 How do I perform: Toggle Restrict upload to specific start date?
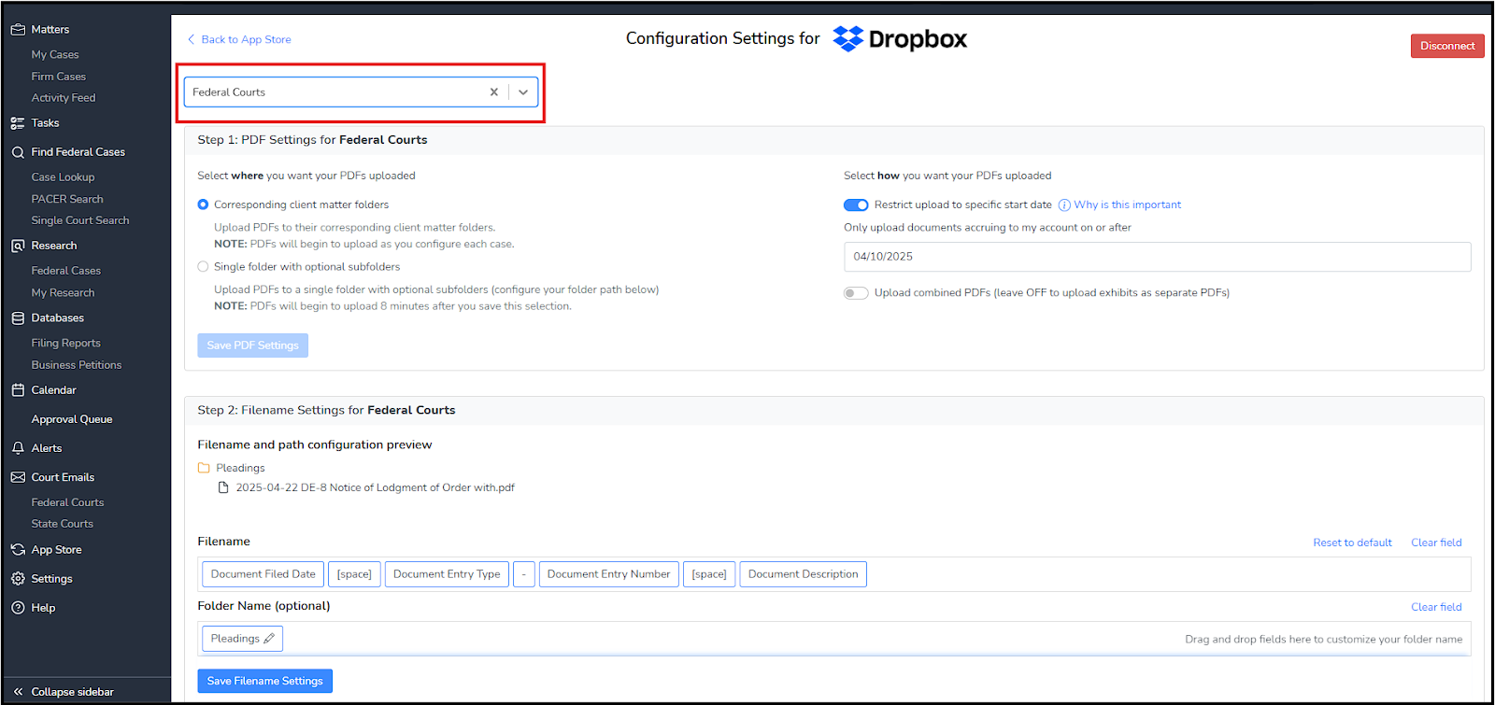pyautogui.click(x=856, y=205)
